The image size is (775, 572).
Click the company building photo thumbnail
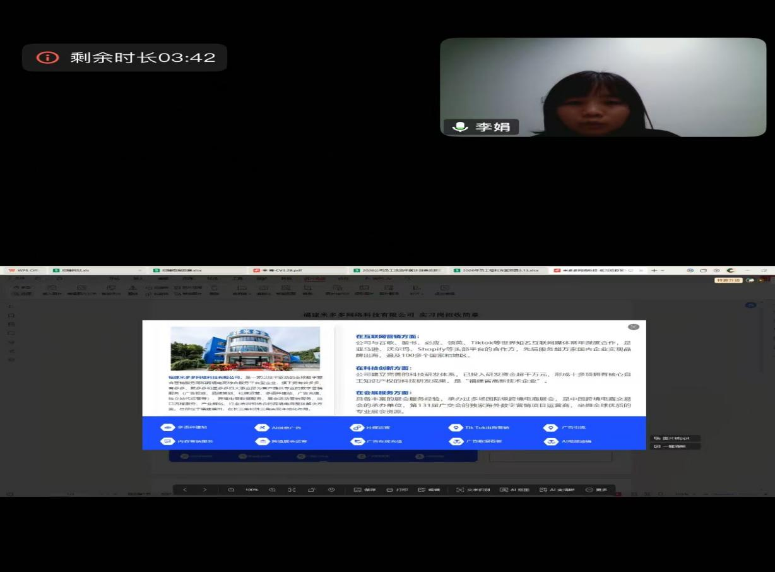(245, 348)
